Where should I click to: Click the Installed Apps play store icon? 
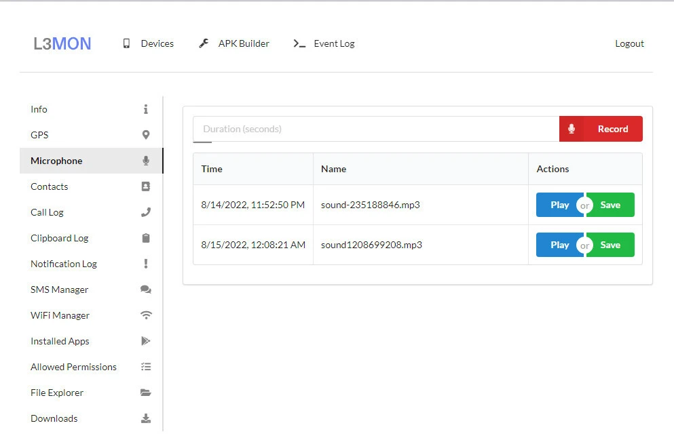tap(145, 341)
